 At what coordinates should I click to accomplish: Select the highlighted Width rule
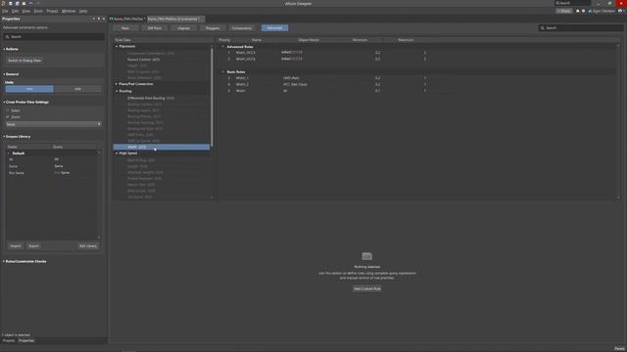162,147
